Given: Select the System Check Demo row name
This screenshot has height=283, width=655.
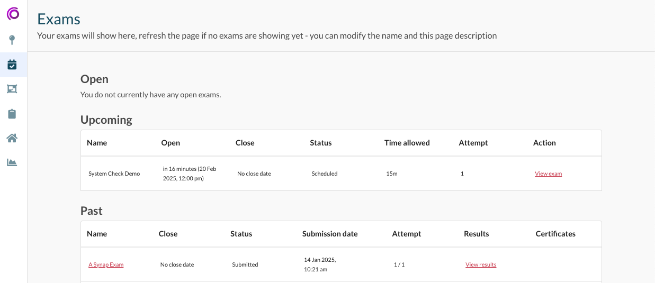Looking at the screenshot, I should click(x=114, y=174).
